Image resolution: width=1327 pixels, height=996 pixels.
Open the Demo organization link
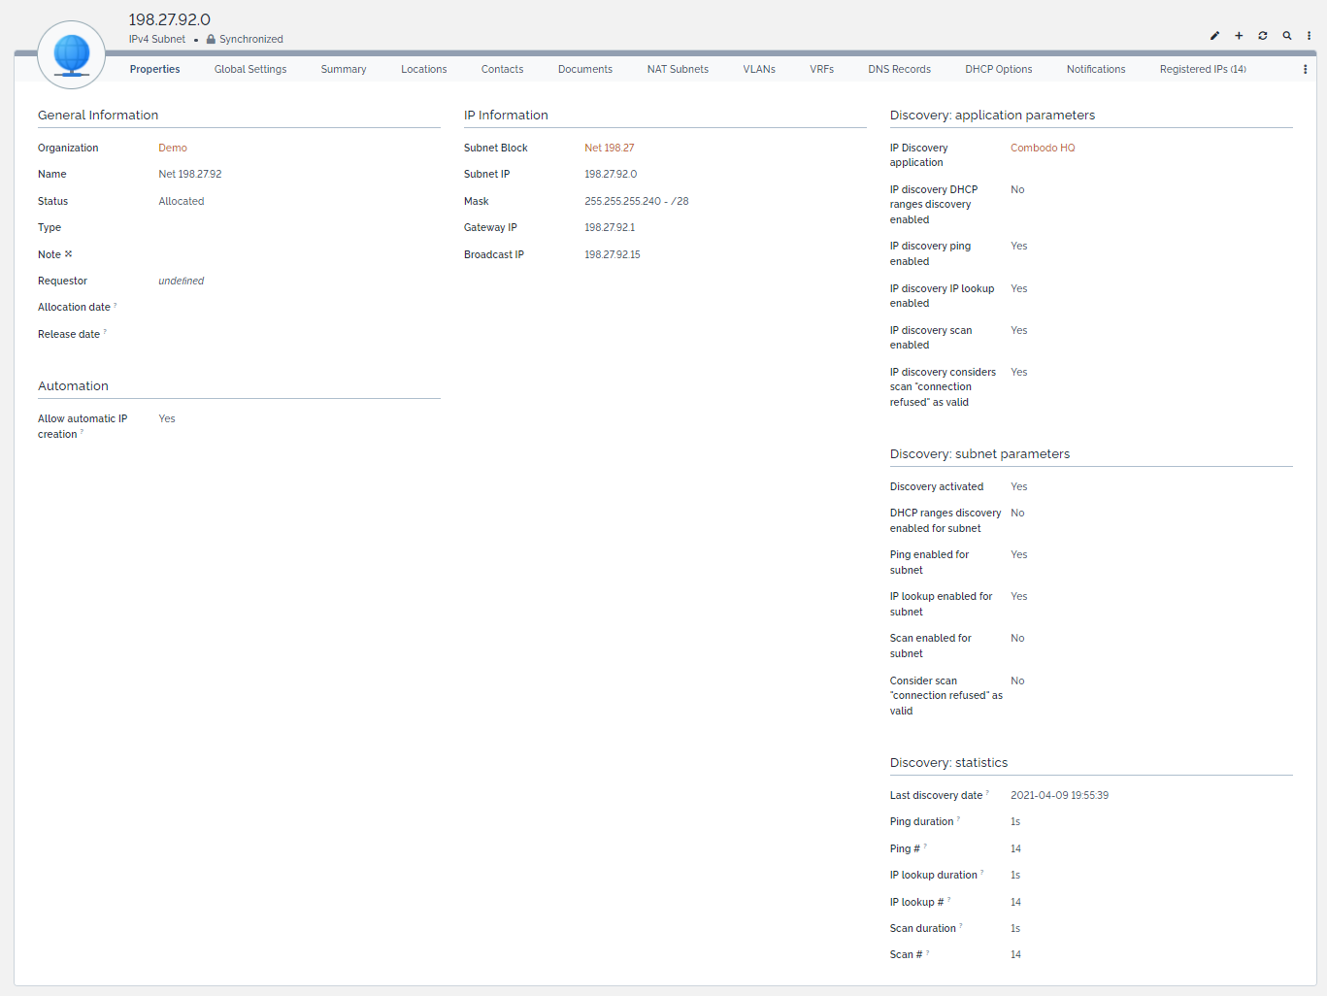(173, 149)
